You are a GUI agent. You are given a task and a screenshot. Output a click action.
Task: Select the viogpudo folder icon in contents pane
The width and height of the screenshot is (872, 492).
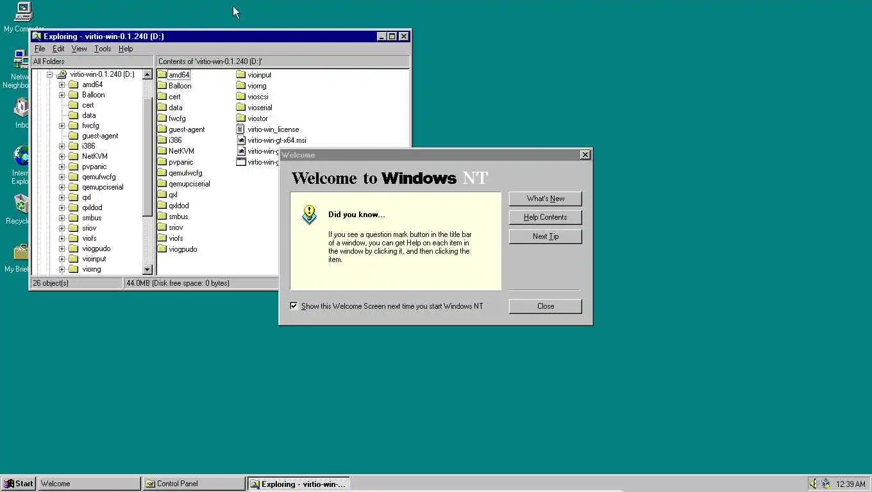(x=162, y=249)
